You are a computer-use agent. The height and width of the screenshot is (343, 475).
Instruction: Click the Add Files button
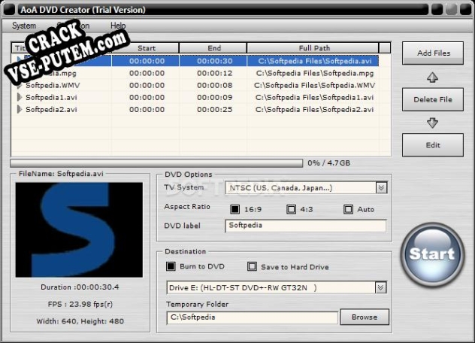point(433,53)
